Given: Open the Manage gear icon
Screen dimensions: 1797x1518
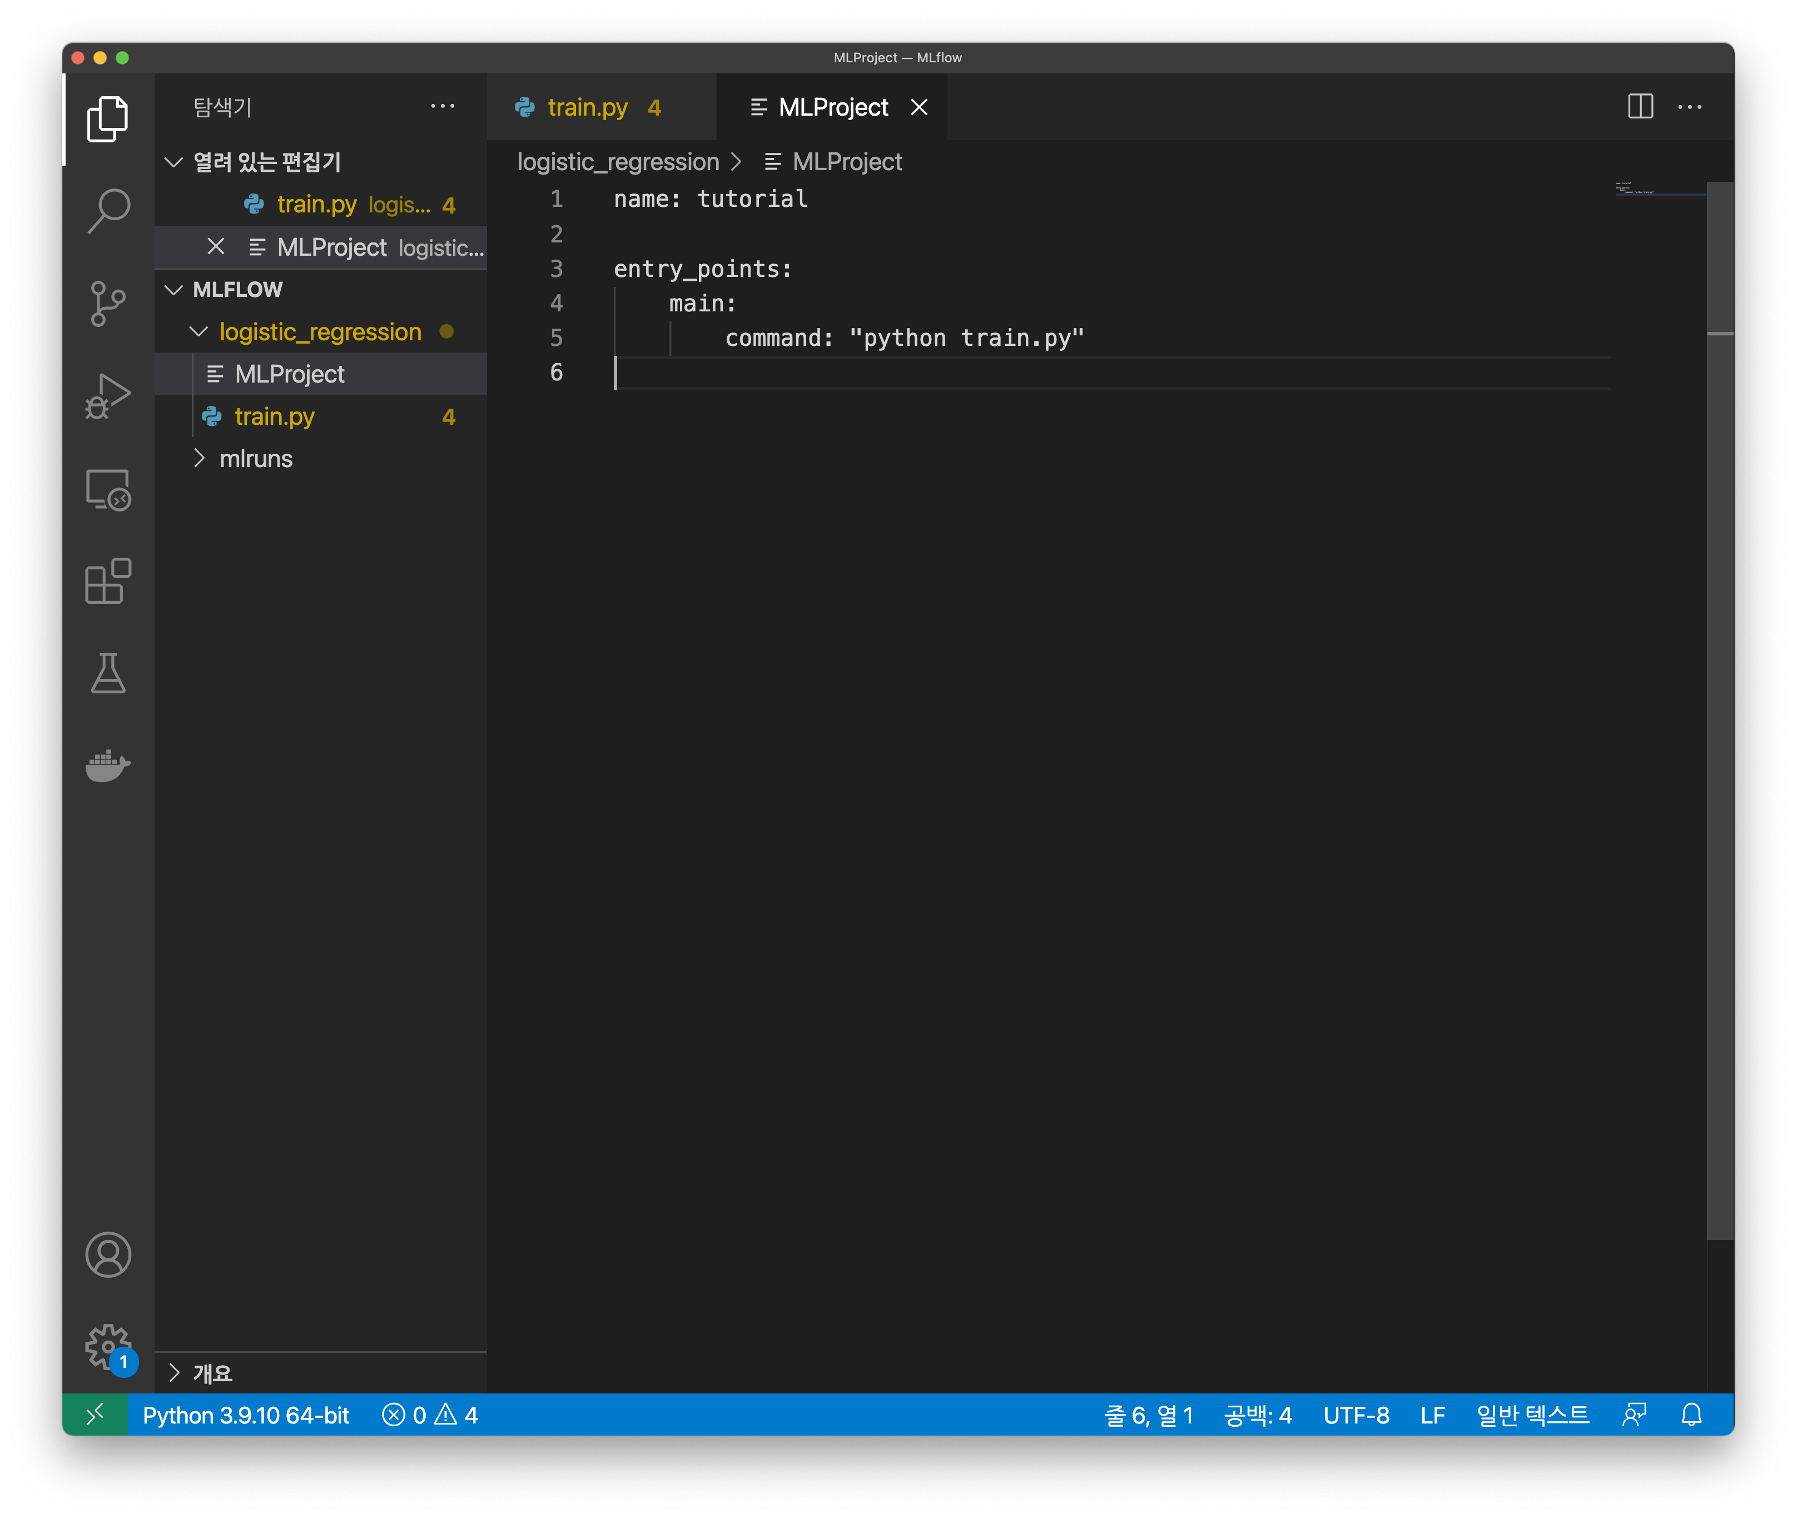Looking at the screenshot, I should [x=108, y=1347].
